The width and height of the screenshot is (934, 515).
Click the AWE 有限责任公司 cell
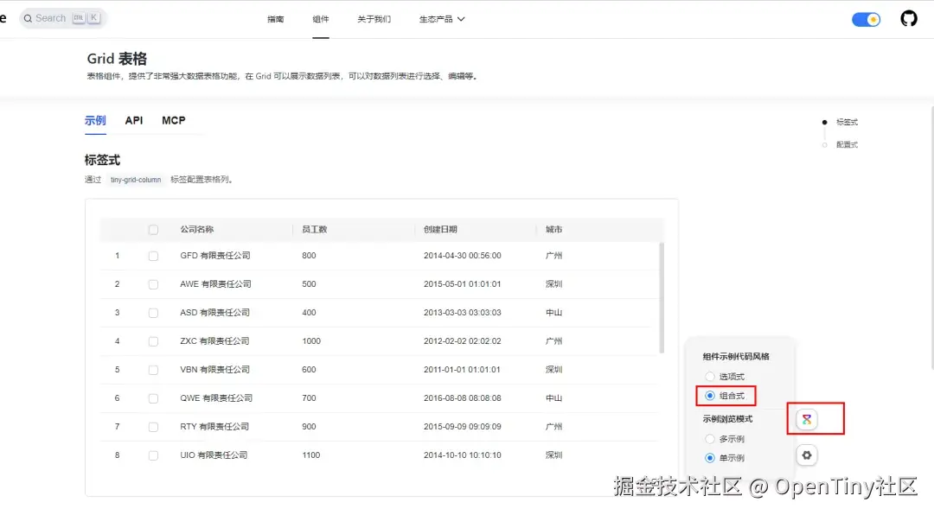(215, 284)
